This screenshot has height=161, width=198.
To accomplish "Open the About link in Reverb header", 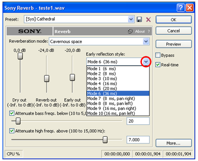I will 140,31.
